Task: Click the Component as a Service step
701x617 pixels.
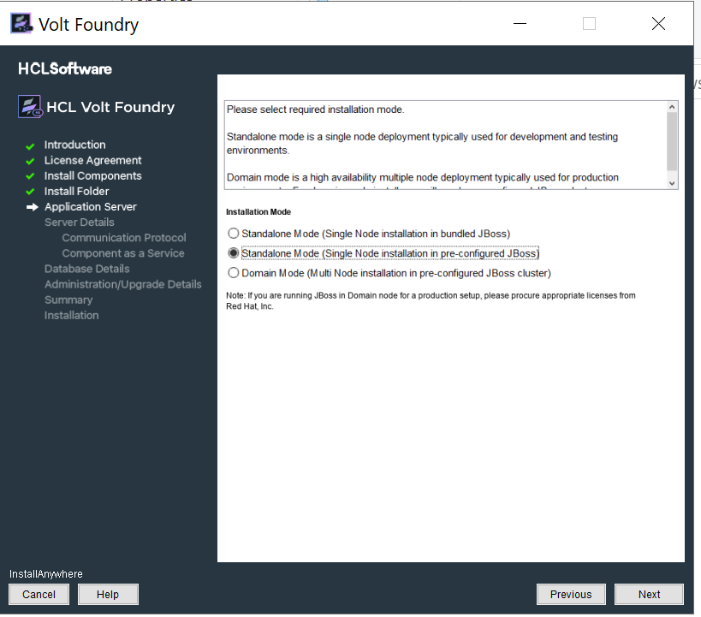Action: click(123, 253)
